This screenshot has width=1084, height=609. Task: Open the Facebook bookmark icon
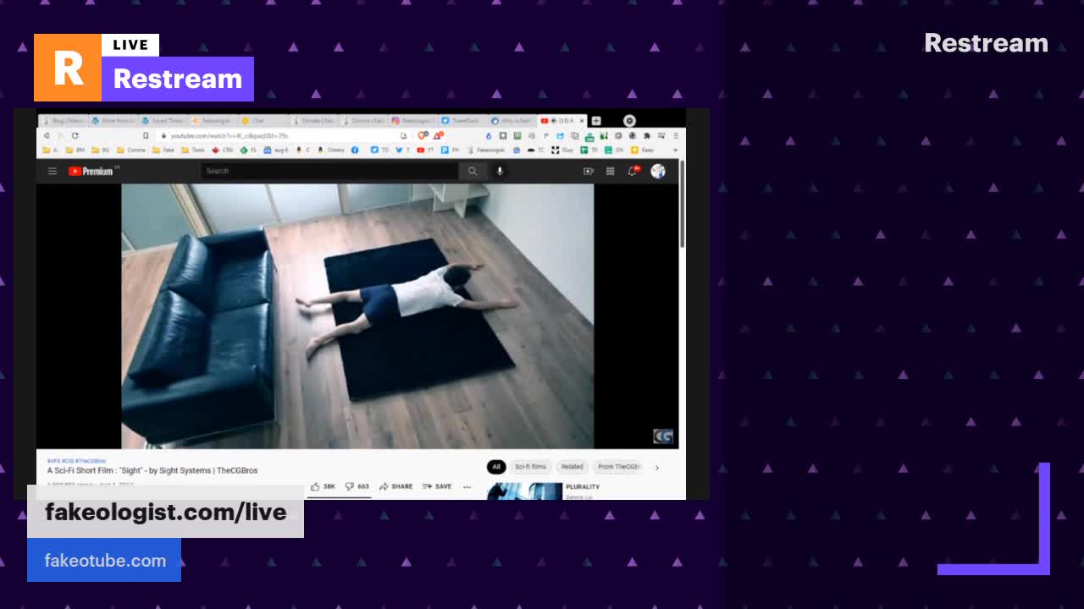pos(355,150)
